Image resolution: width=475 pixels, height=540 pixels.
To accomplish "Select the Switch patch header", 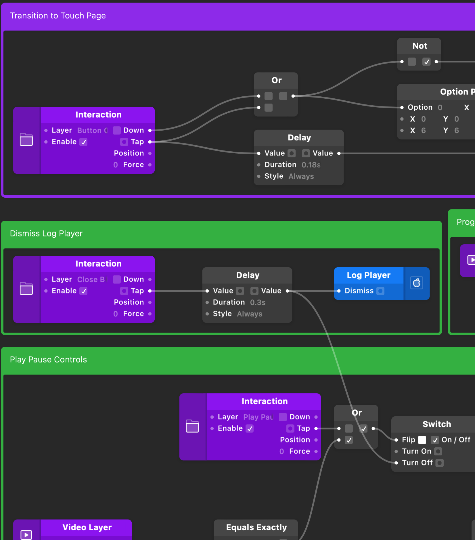I will coord(434,424).
